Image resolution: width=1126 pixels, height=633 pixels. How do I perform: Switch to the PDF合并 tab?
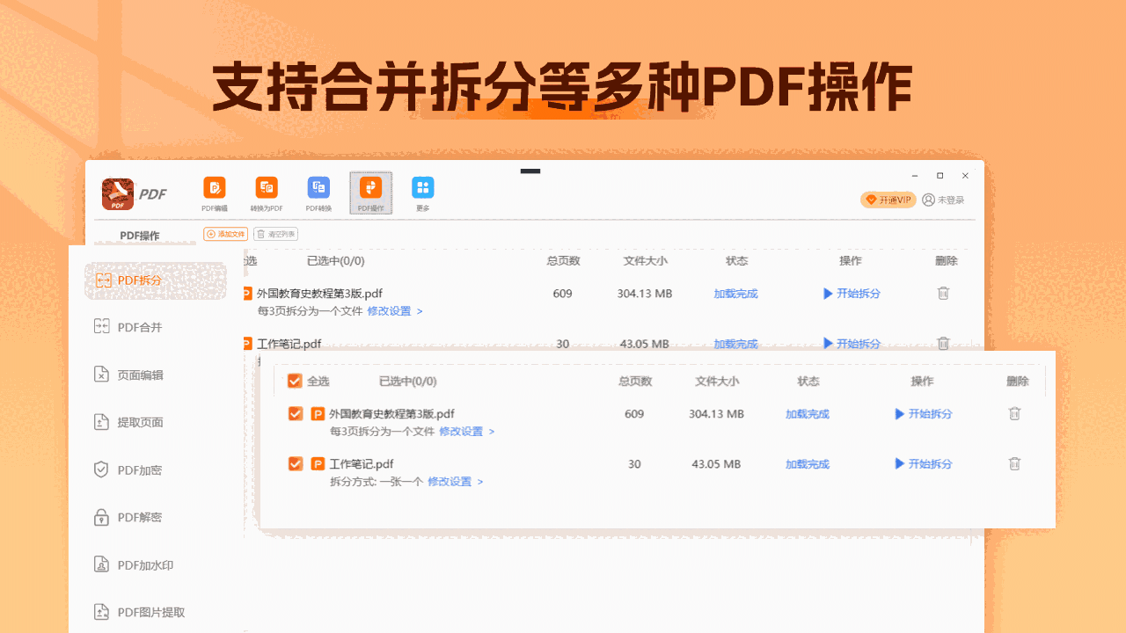tap(141, 327)
